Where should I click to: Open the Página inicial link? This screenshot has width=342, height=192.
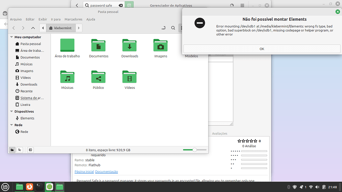(x=84, y=172)
